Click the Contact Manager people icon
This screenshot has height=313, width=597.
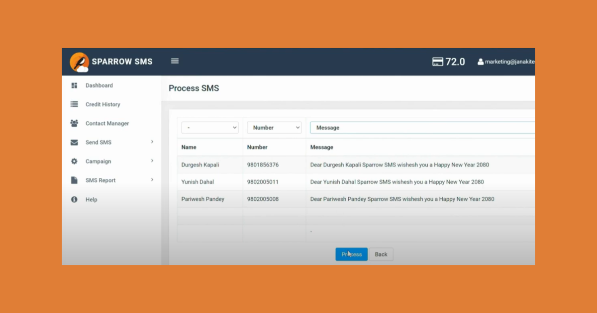click(x=74, y=123)
